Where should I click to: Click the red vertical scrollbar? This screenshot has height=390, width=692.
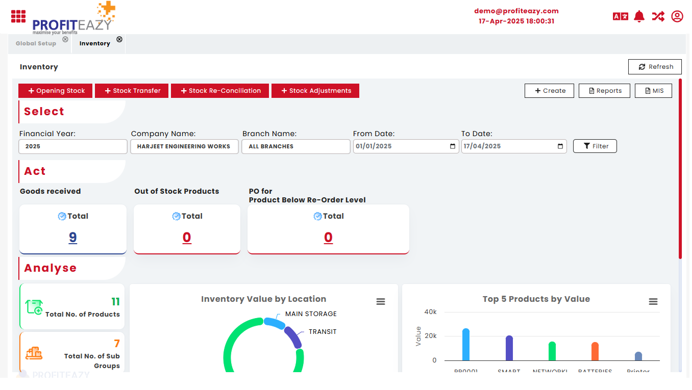pyautogui.click(x=680, y=168)
